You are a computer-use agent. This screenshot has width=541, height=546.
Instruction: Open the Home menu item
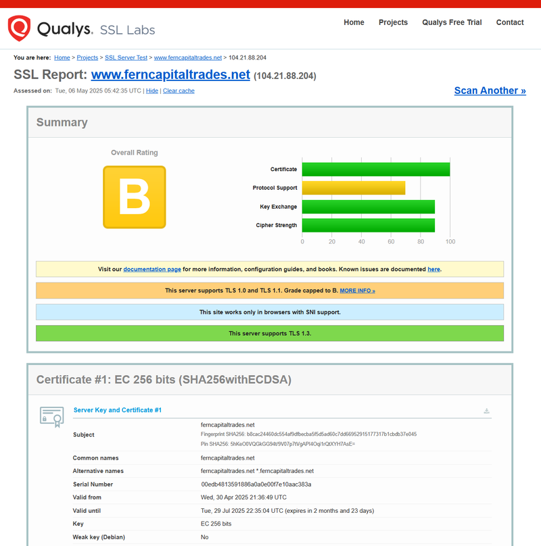[354, 22]
